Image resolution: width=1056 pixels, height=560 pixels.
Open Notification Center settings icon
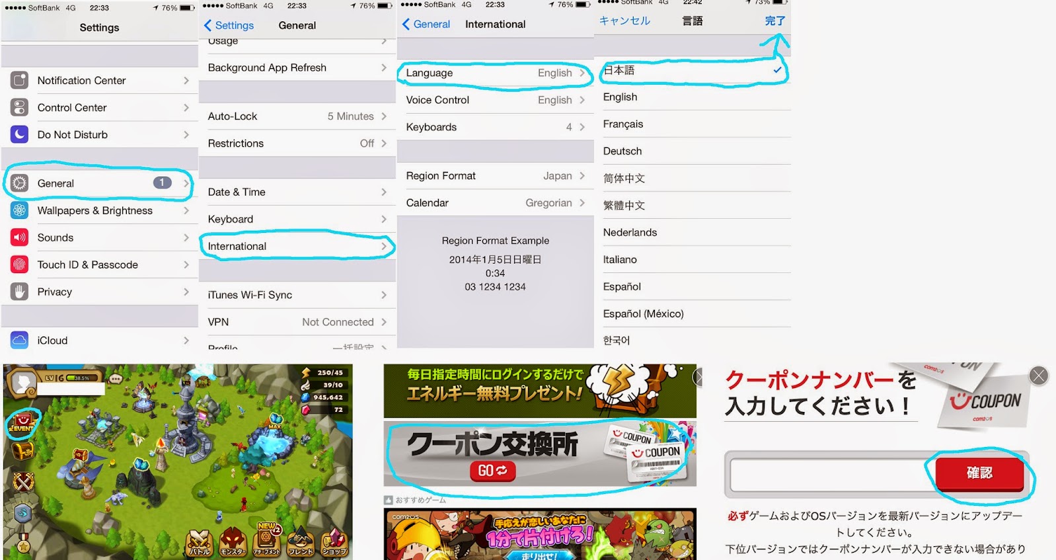pos(20,80)
